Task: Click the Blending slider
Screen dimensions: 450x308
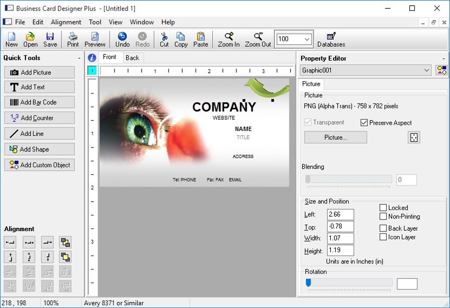Action: pos(349,180)
